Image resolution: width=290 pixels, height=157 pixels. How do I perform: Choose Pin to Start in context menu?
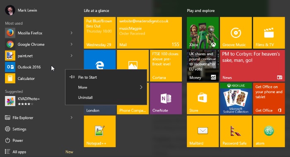[106, 77]
